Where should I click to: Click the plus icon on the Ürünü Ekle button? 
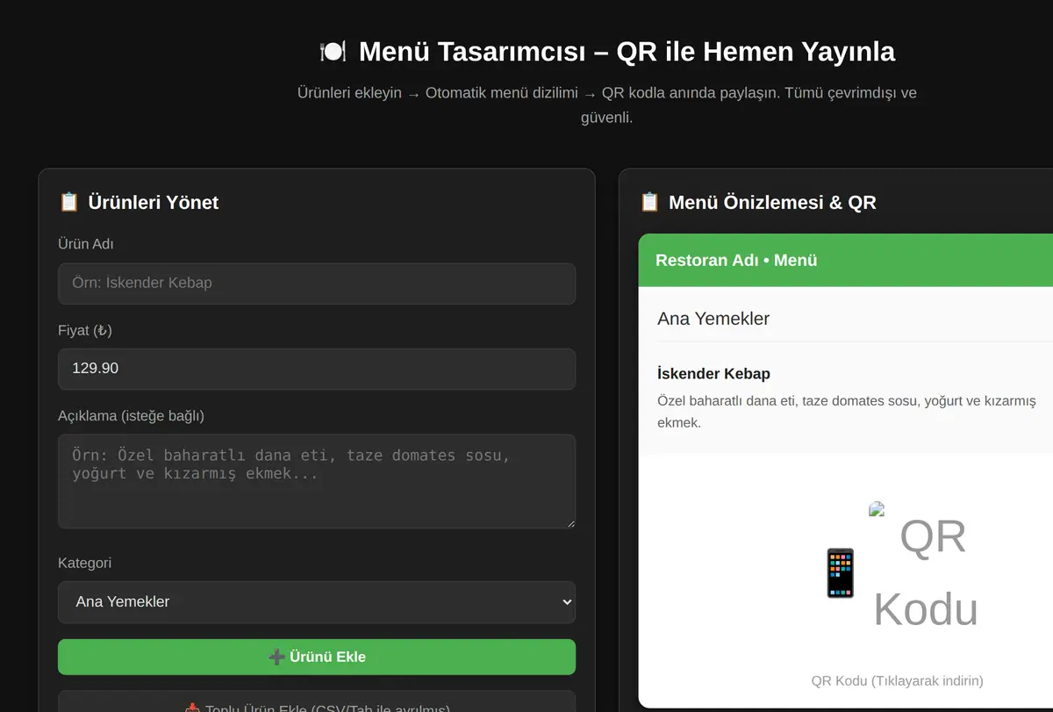coord(276,657)
